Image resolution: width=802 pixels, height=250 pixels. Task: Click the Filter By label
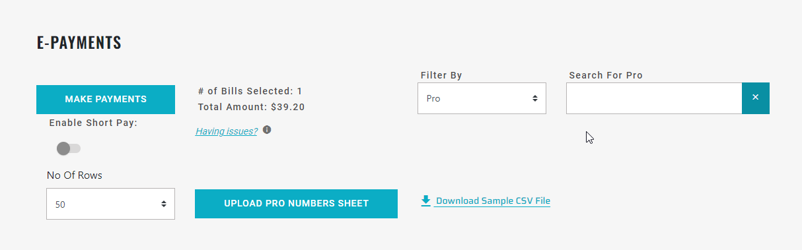[441, 75]
